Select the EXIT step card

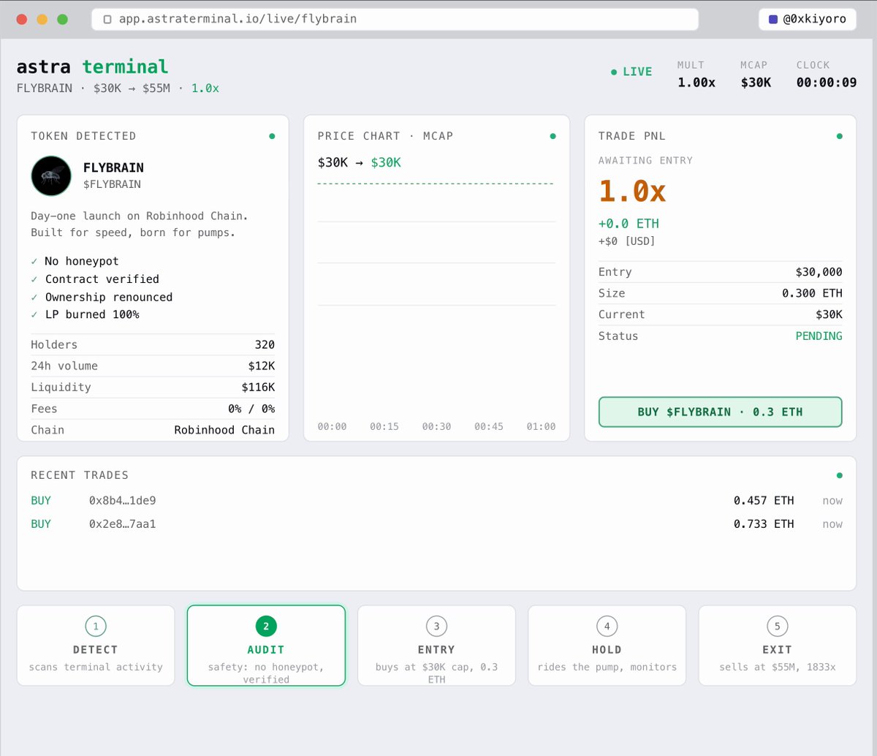tap(777, 646)
